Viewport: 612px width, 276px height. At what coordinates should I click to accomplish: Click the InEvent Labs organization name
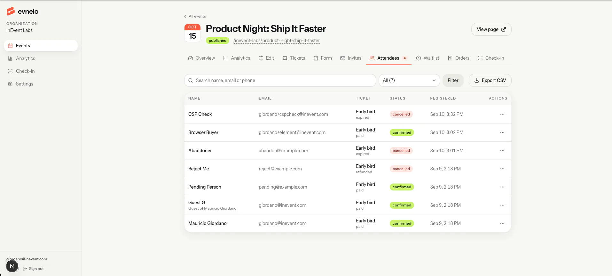[20, 30]
